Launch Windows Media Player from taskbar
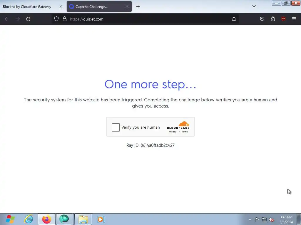This screenshot has height=225, width=301. click(101, 219)
